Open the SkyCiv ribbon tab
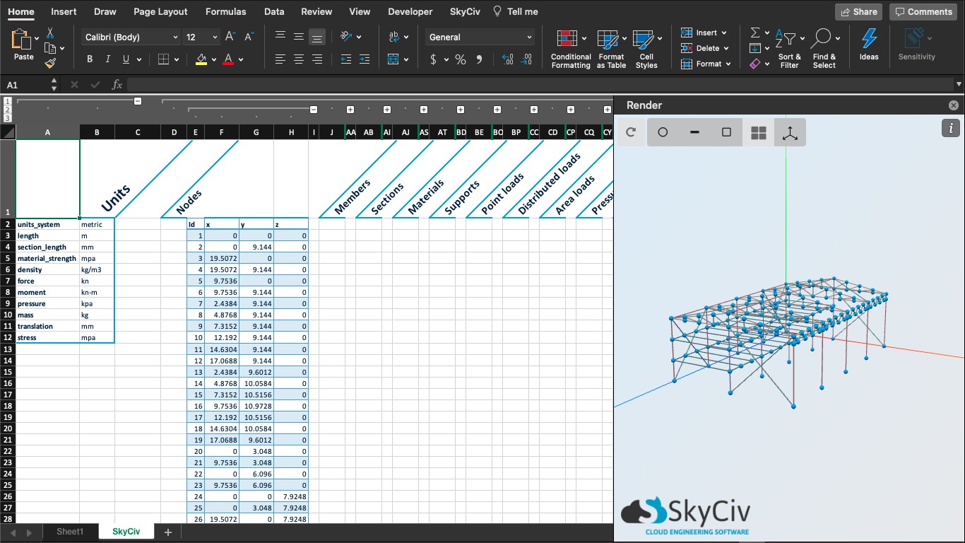 click(x=463, y=11)
